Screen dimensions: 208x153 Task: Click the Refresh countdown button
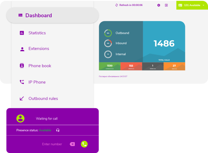129,5
